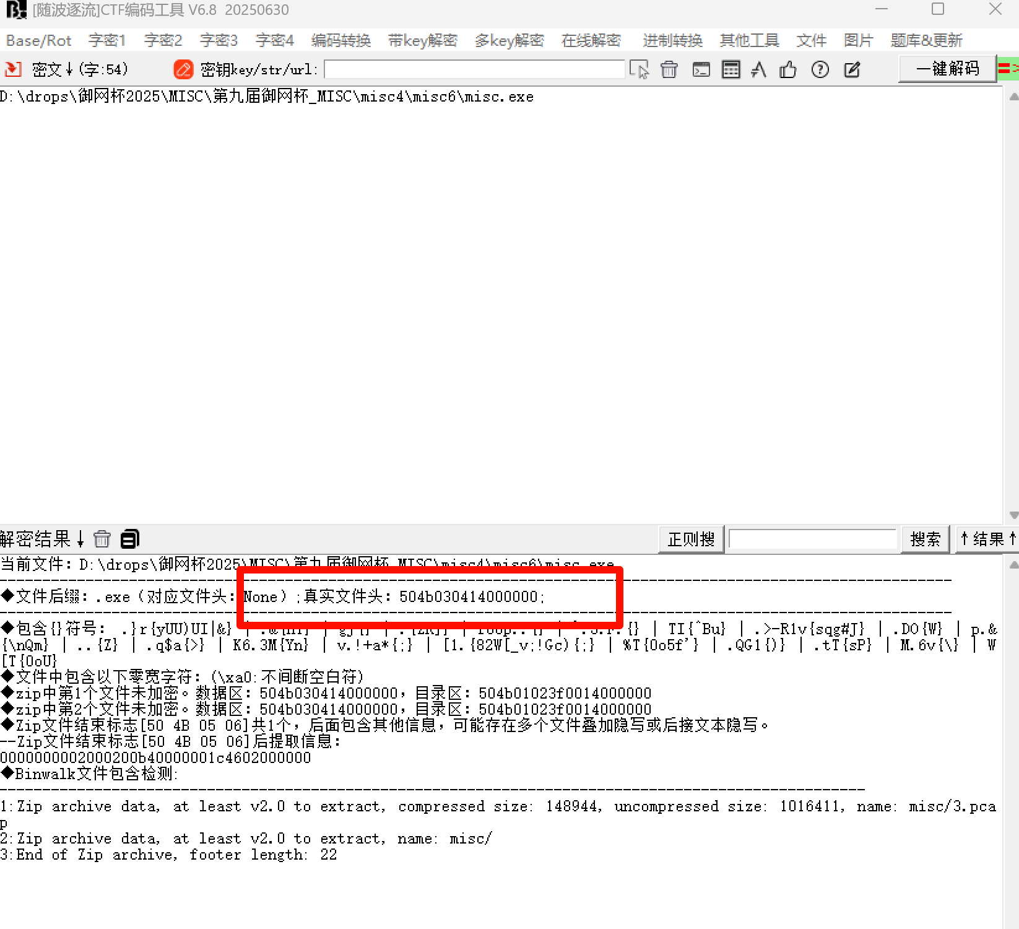
Task: Click the 后提取信息 line
Action: pos(171,741)
